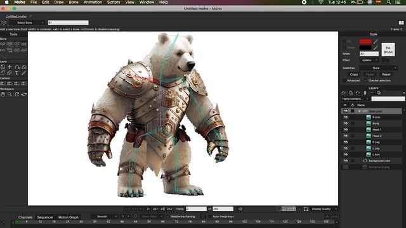The height and width of the screenshot is (228, 406).
Task: Enable the Advanced checkbox
Action: tap(344, 80)
